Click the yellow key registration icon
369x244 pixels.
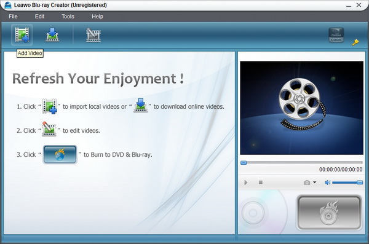[x=355, y=42]
